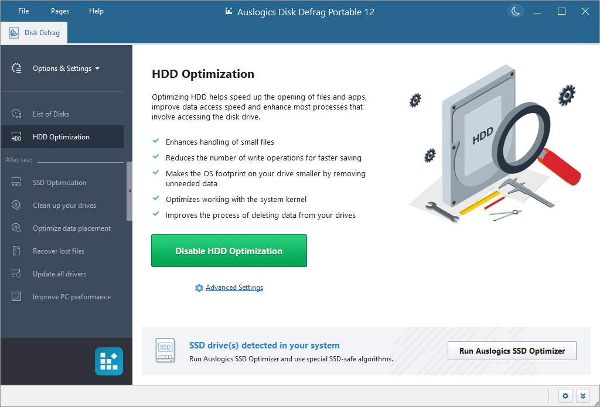The height and width of the screenshot is (407, 600).
Task: Open the File menu
Action: 23,11
